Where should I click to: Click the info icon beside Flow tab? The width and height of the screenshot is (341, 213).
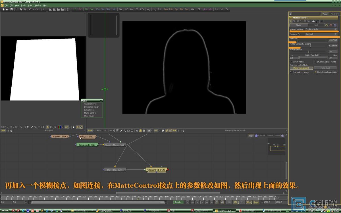256,136
